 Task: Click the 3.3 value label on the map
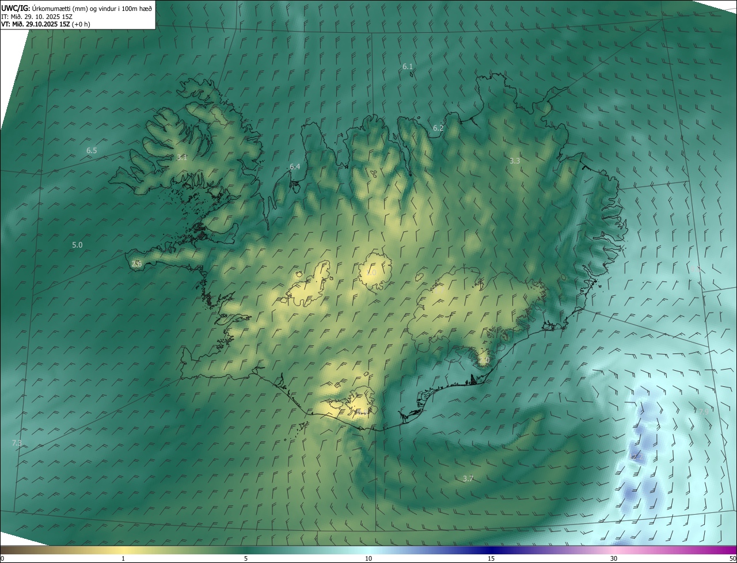[515, 161]
